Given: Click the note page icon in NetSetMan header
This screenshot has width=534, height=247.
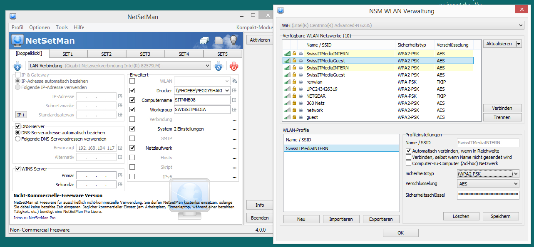Looking at the screenshot, I should click(x=219, y=41).
